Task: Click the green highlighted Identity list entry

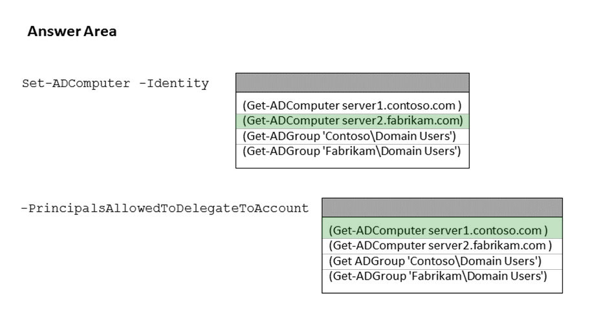Action: tap(352, 120)
